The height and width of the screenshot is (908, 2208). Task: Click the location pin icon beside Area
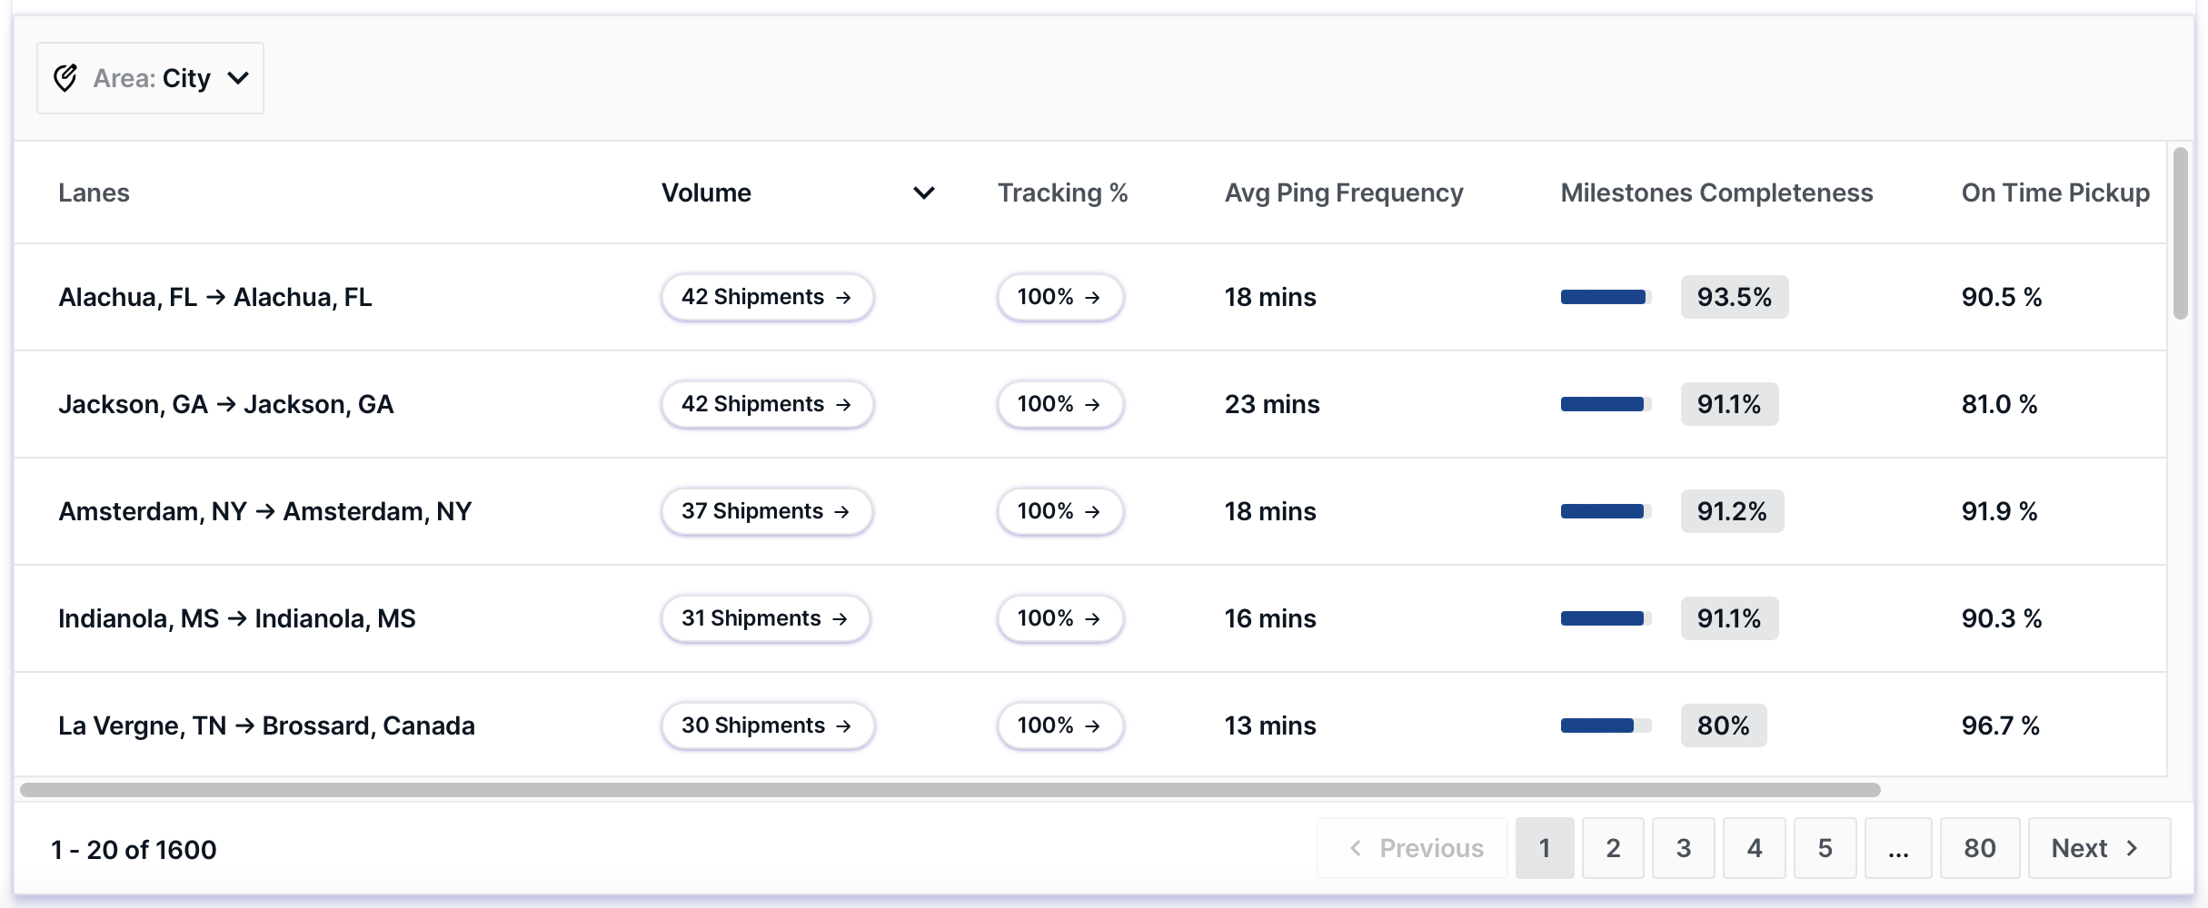pos(65,78)
